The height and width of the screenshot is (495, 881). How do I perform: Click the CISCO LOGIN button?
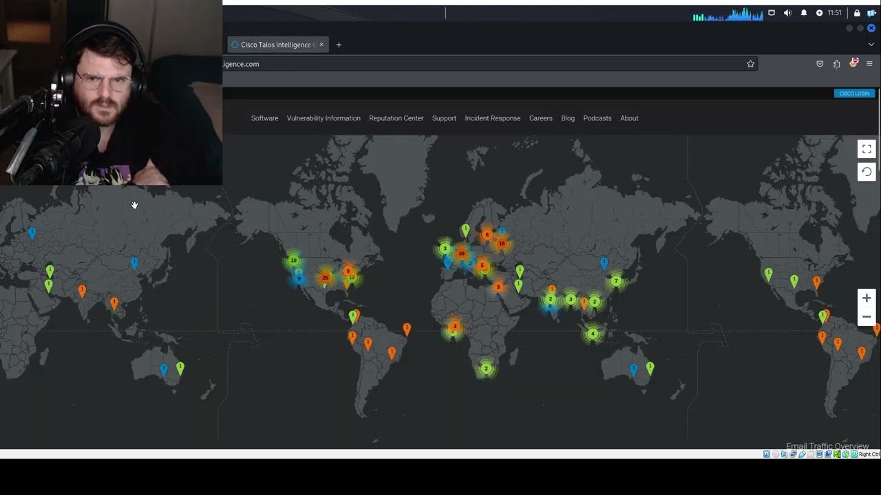pyautogui.click(x=854, y=93)
